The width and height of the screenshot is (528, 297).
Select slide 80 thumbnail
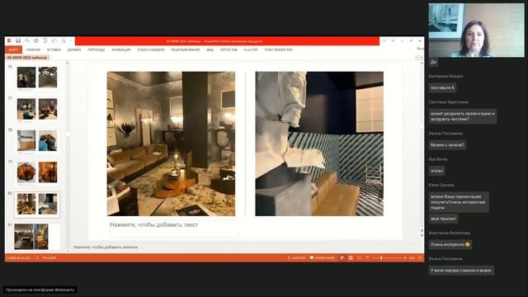coord(37,204)
